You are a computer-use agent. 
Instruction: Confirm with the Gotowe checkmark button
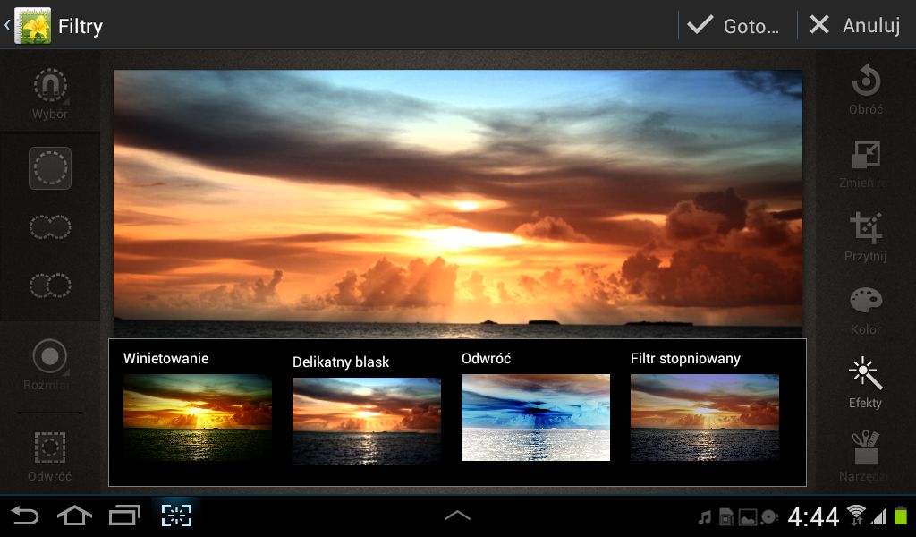tap(734, 26)
